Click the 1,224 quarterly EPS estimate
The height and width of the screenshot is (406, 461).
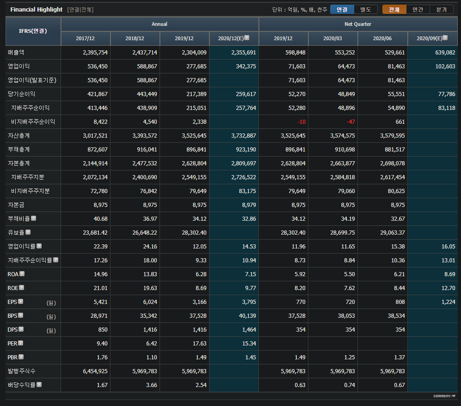pos(449,302)
